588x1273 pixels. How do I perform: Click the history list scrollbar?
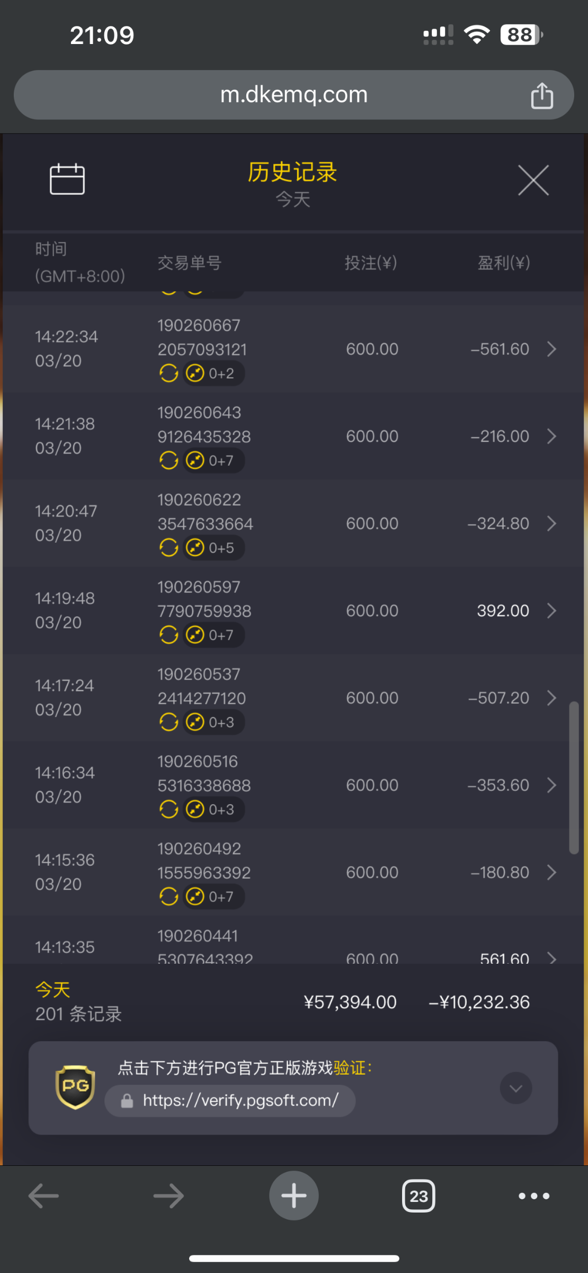[x=574, y=778]
